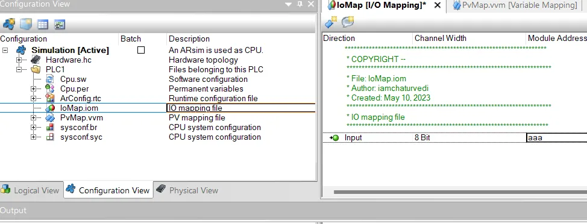The width and height of the screenshot is (587, 224).
Task: Click the Batch column header
Action: 142,39
